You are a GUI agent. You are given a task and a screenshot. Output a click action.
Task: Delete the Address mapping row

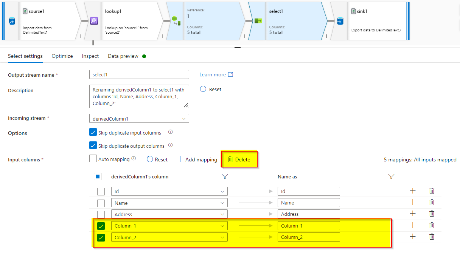pyautogui.click(x=432, y=214)
